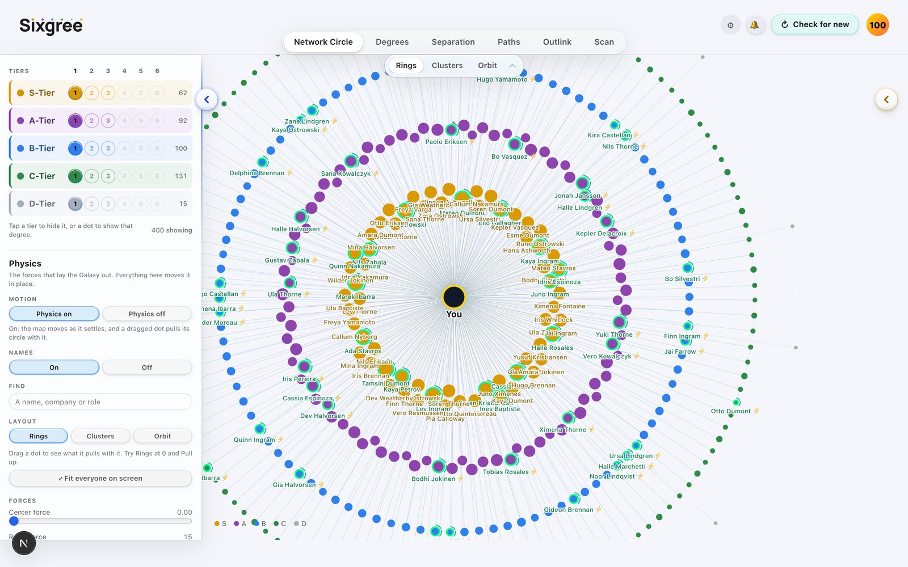Viewport: 908px width, 567px height.
Task: Collapse the Rings layout pill with its caret
Action: tap(512, 66)
